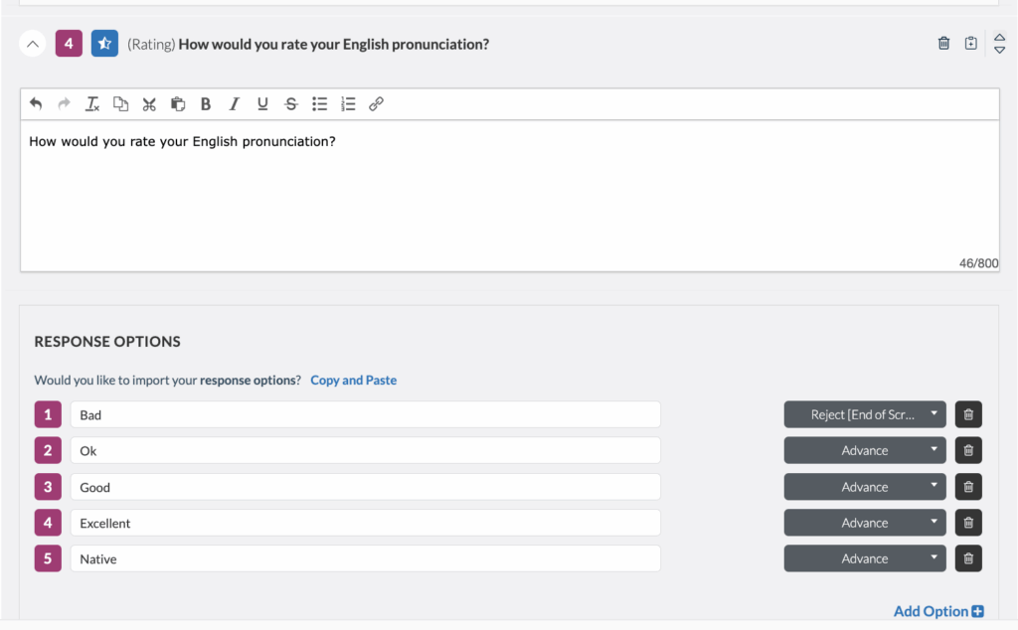Screen dimensions: 1018x630
Task: Remove the Native response option
Action: point(967,558)
